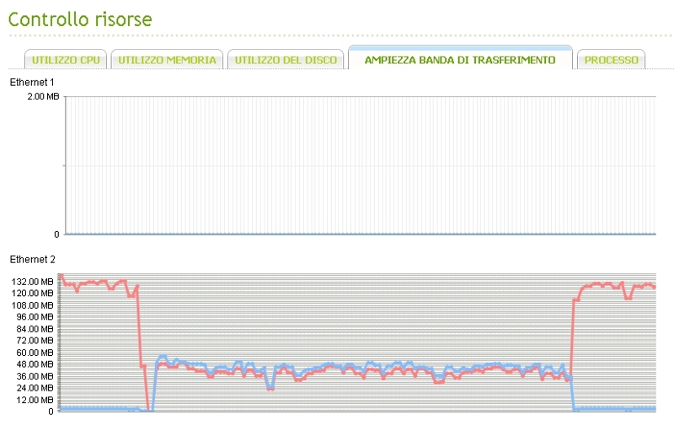Click the 2.00 MB axis label
The width and height of the screenshot is (674, 431).
[43, 97]
